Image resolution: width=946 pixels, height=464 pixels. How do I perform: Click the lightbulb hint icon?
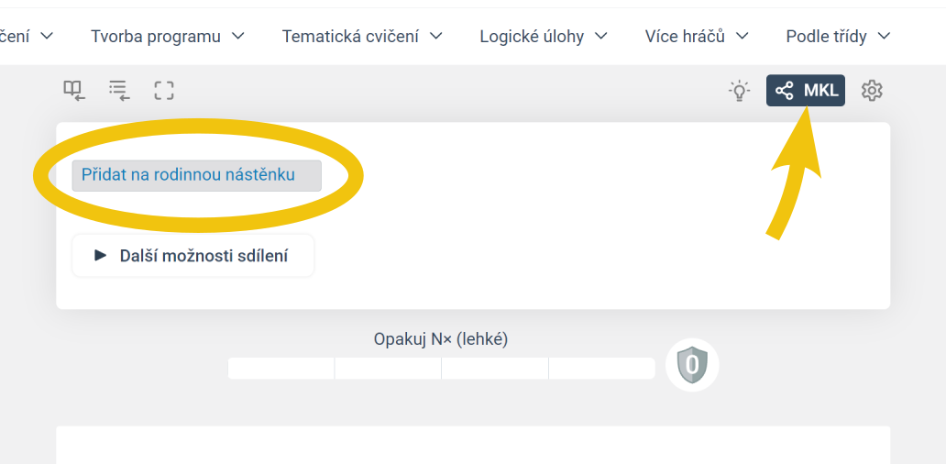tap(739, 91)
